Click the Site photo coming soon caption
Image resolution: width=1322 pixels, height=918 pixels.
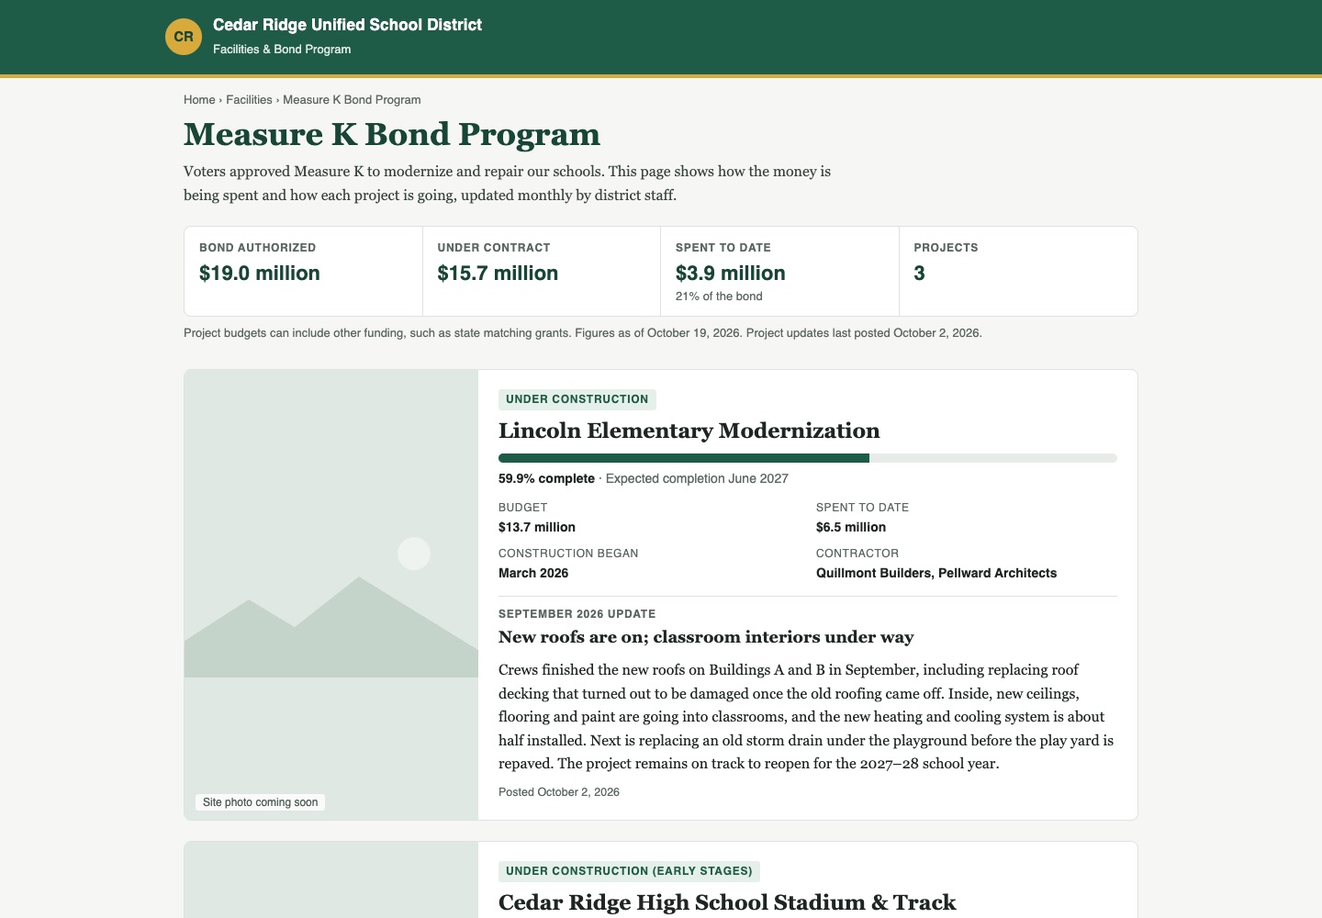coord(261,802)
